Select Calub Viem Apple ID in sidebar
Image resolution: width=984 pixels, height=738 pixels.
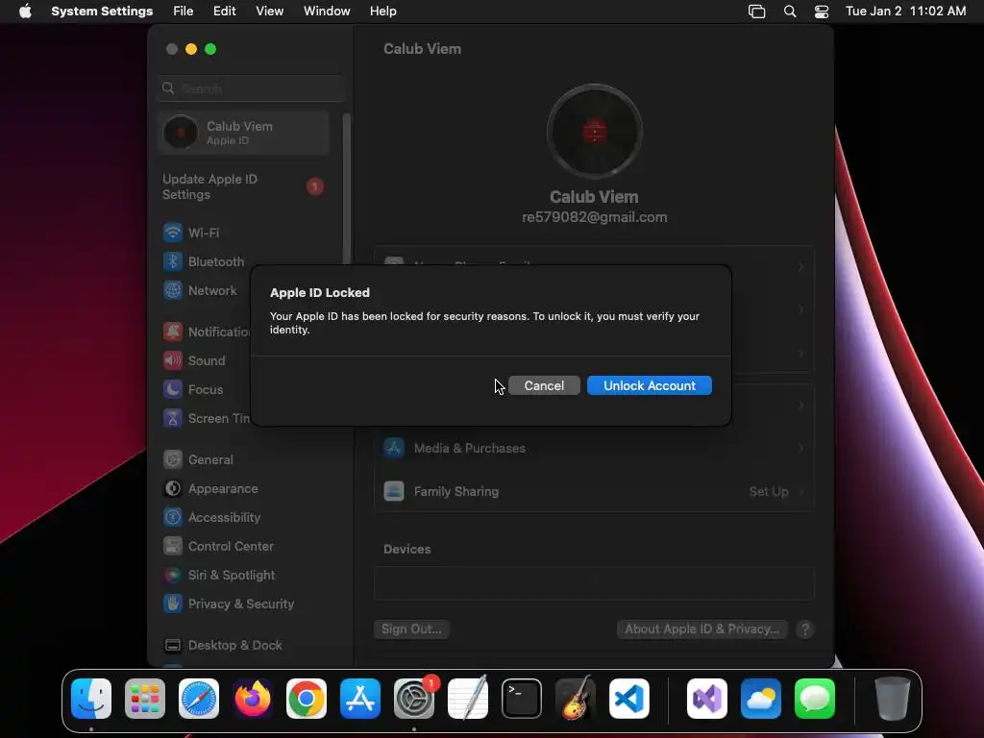tap(243, 133)
